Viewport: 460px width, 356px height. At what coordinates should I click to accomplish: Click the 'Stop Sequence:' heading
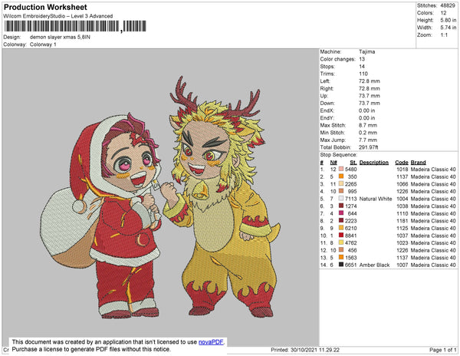click(339, 155)
